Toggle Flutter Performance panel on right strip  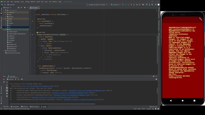tap(159, 40)
